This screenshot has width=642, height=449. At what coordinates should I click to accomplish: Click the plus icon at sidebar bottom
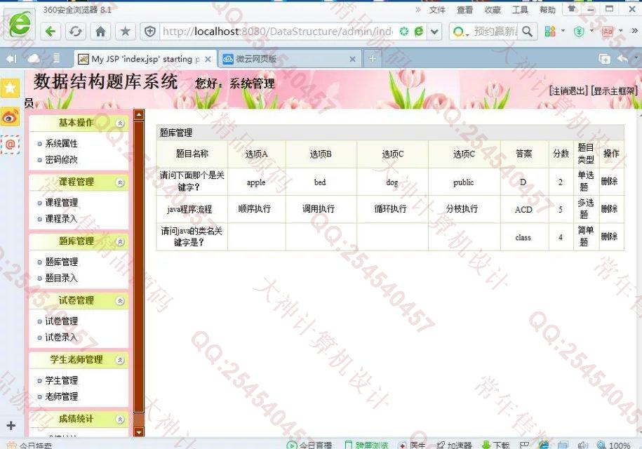click(x=11, y=425)
